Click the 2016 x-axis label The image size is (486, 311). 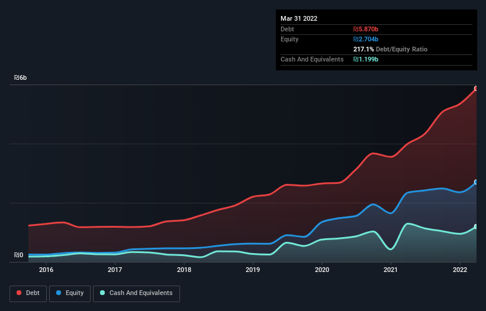point(46,270)
